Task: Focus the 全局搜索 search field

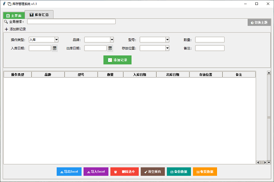Action: pos(71,22)
